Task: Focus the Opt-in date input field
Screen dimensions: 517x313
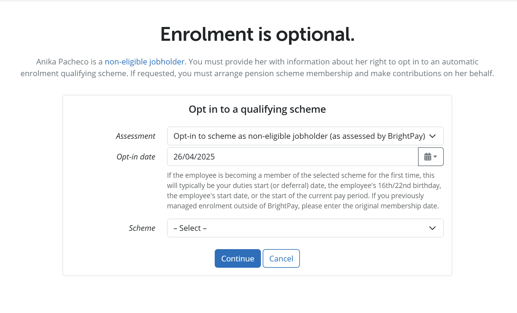Action: pyautogui.click(x=293, y=156)
